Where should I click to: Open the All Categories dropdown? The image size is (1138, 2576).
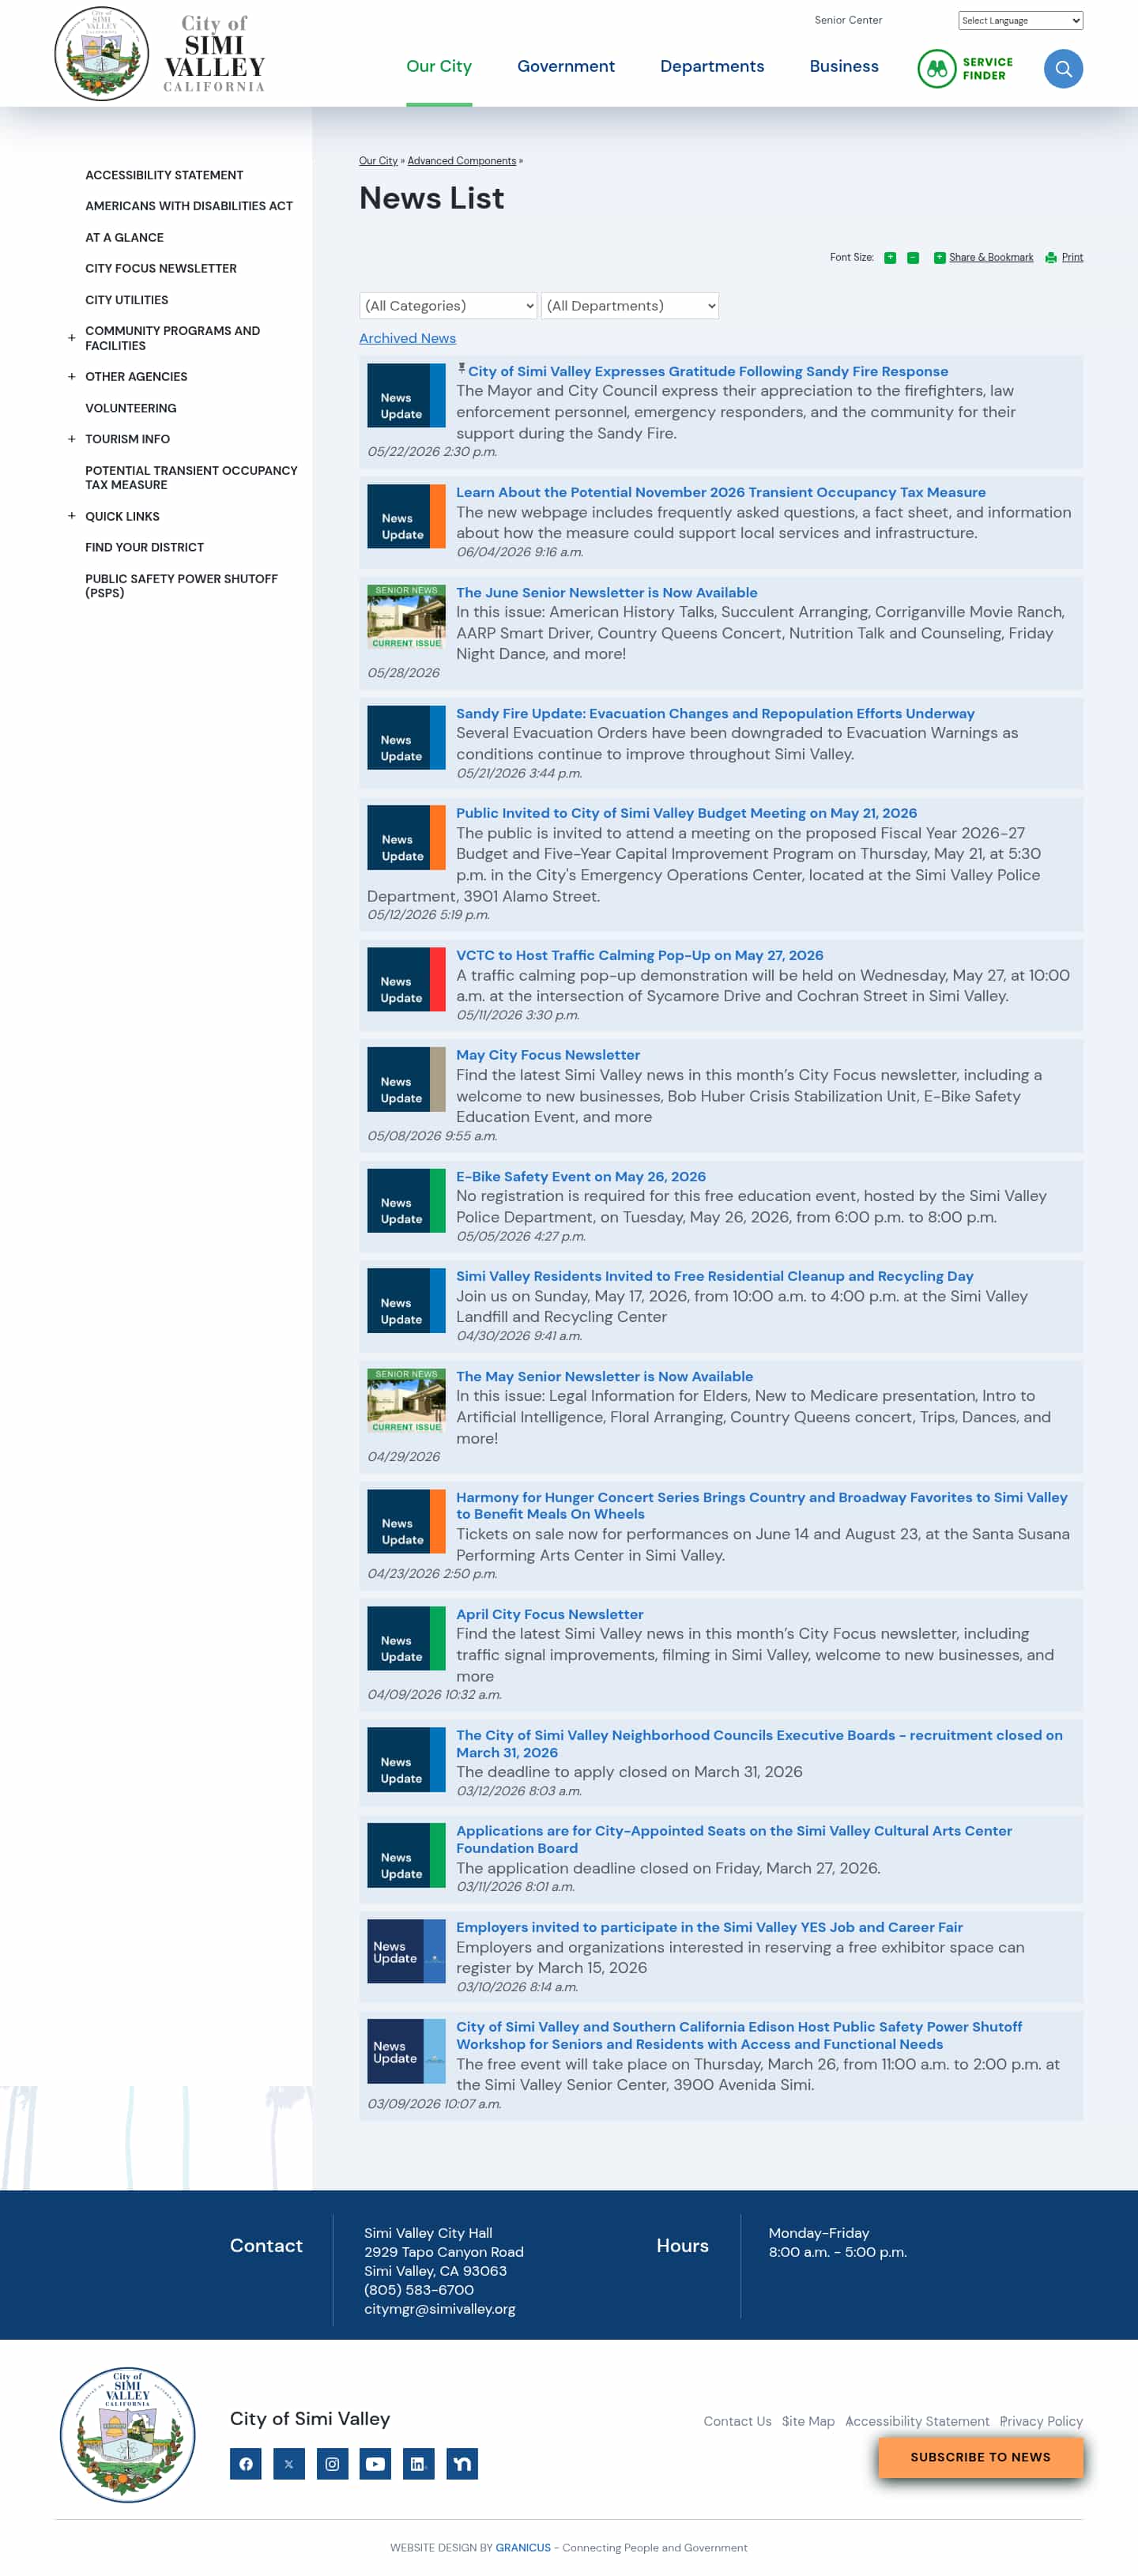(448, 306)
